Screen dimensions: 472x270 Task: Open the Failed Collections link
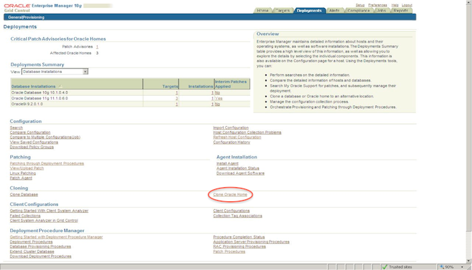pos(25,216)
